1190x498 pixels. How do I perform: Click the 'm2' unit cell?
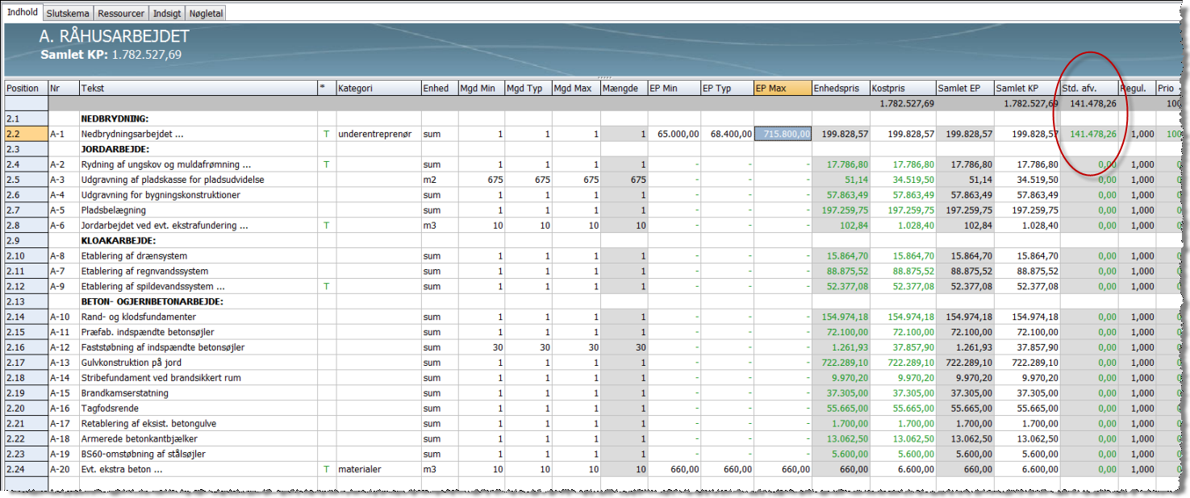[x=439, y=180]
